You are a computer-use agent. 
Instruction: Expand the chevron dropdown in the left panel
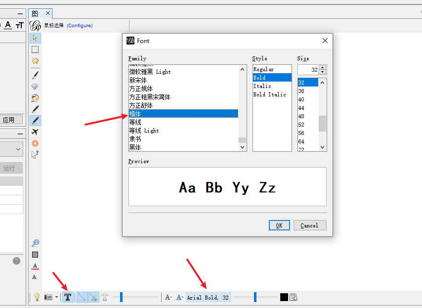pyautogui.click(x=18, y=149)
